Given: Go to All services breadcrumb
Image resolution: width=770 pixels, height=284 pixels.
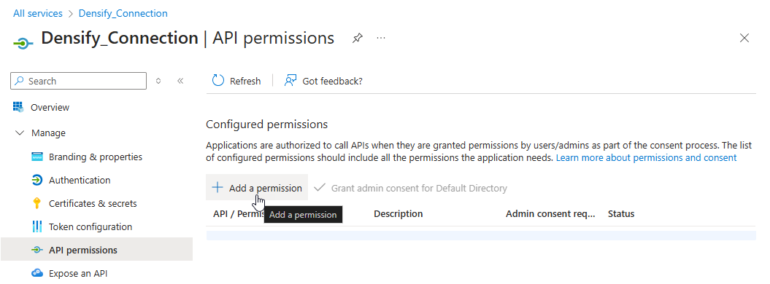Looking at the screenshot, I should tap(38, 13).
